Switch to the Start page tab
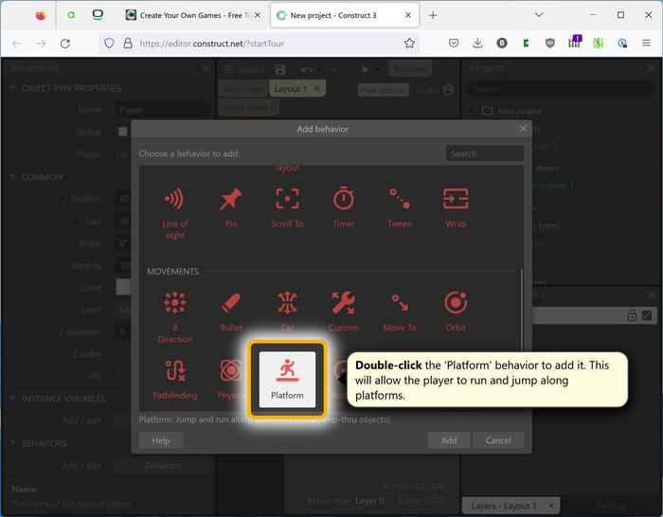 click(242, 89)
